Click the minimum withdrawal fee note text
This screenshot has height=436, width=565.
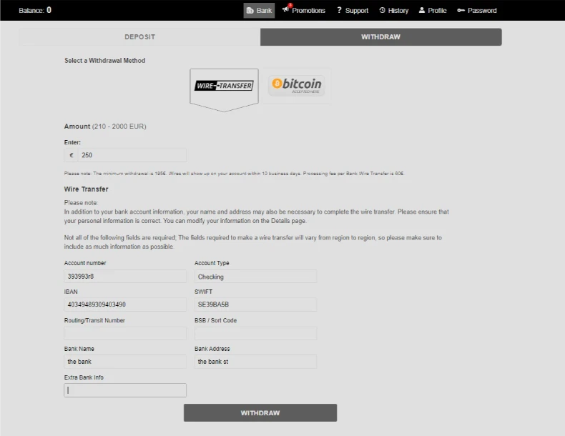[234, 174]
